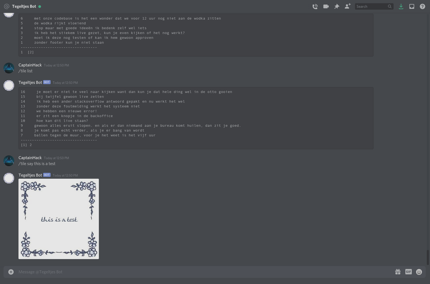
Task: Start a video call
Action: pos(326,6)
